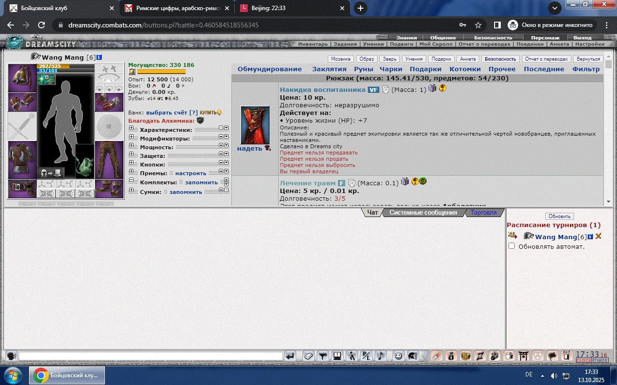Open the Заклятия inventory category
Viewport: 617px width, 385px height.
tap(329, 69)
